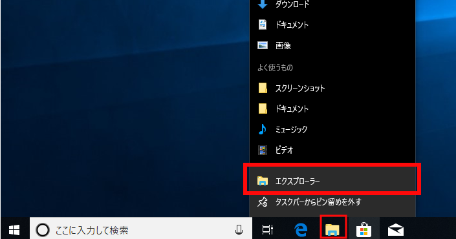Activate the microphone icon in search box

pyautogui.click(x=239, y=230)
